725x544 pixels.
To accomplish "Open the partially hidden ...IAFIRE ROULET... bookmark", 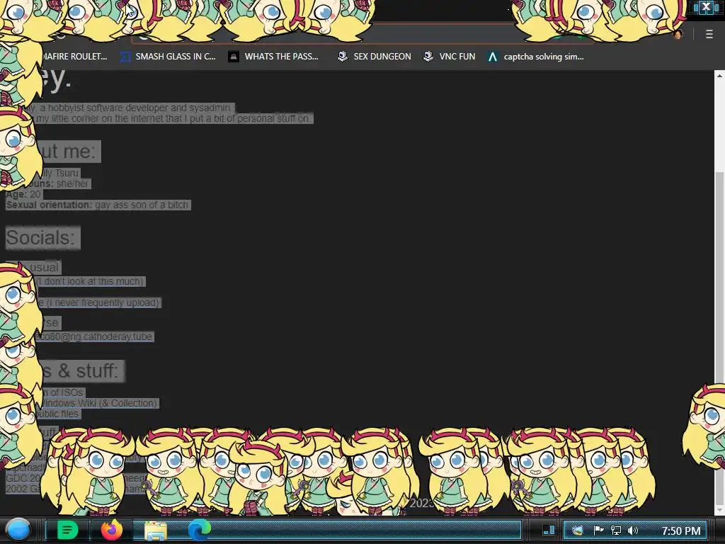I will click(x=74, y=57).
